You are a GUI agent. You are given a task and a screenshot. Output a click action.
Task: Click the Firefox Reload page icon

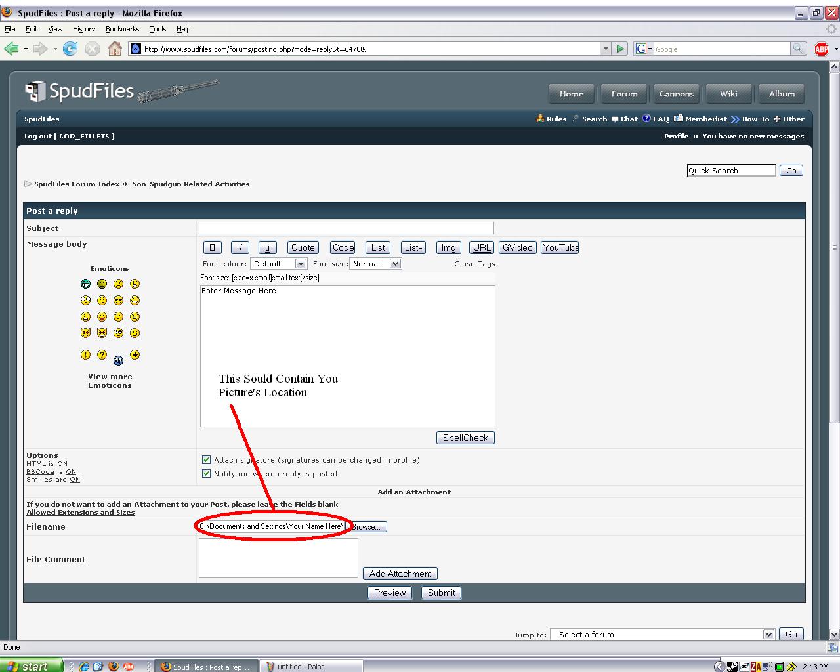pyautogui.click(x=70, y=49)
